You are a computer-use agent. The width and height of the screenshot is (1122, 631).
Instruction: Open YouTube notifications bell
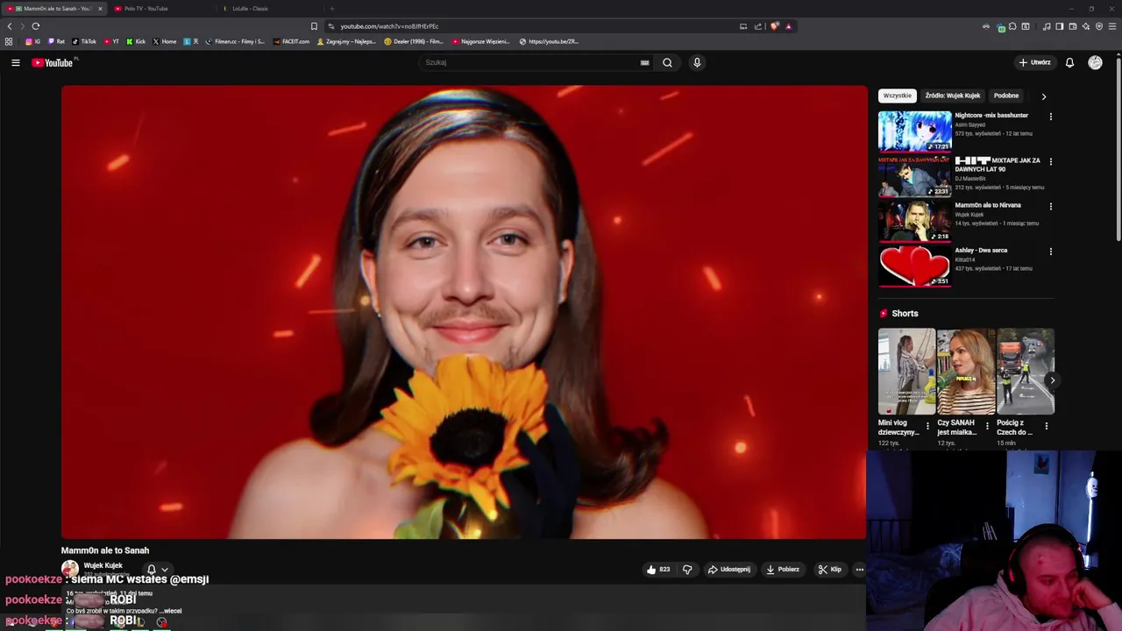coord(1069,62)
